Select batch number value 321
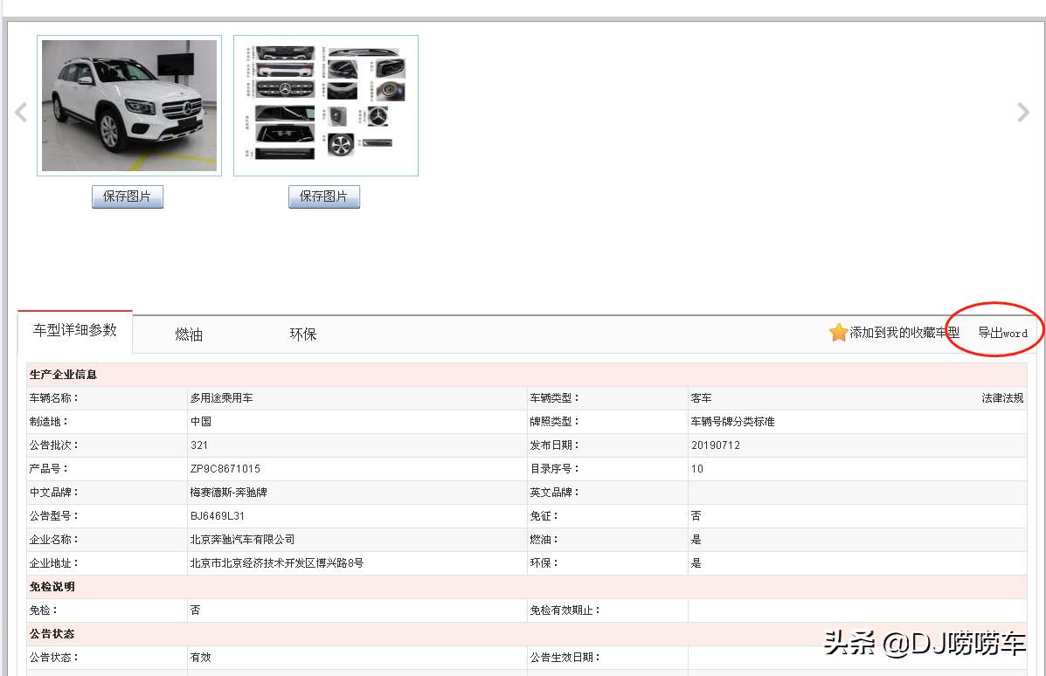1046x676 pixels. click(x=198, y=445)
